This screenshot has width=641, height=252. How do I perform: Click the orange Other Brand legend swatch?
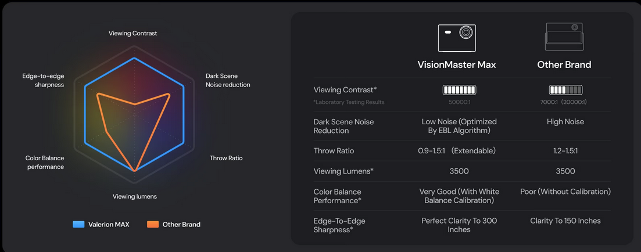[x=153, y=224]
